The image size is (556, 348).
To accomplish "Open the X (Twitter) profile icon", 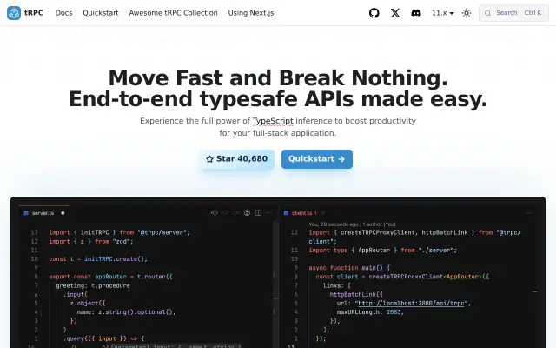I will tap(395, 13).
